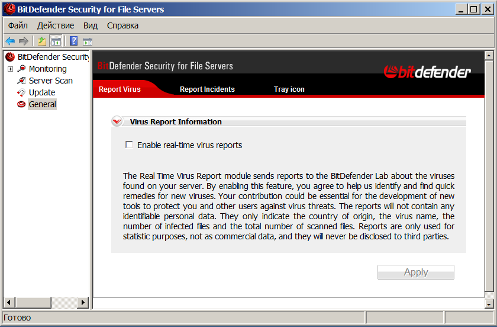This screenshot has width=497, height=327.
Task: Click the tree pane horizontal scrollbar thumb
Action: pyautogui.click(x=33, y=302)
